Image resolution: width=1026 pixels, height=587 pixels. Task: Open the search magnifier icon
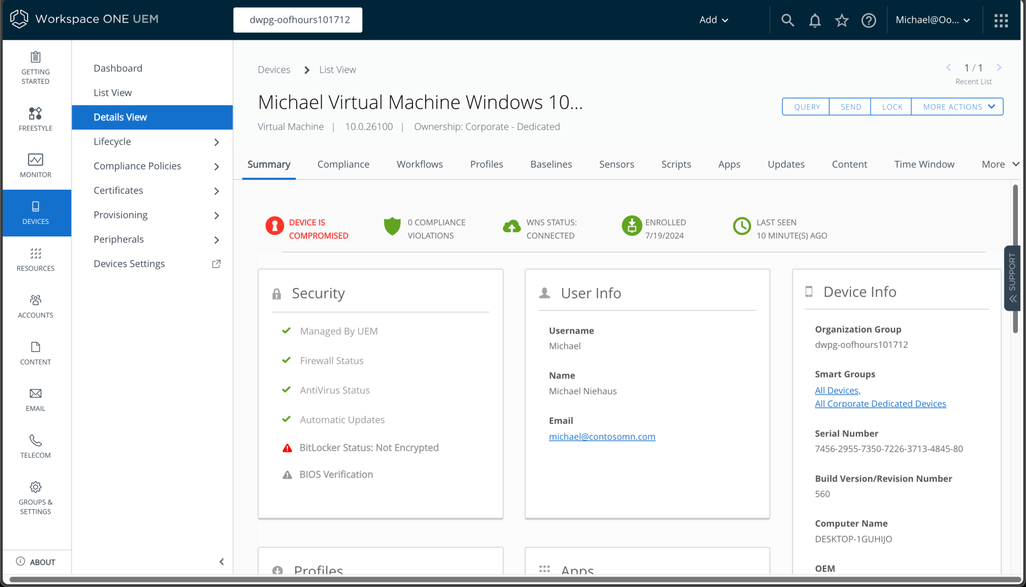(x=787, y=21)
